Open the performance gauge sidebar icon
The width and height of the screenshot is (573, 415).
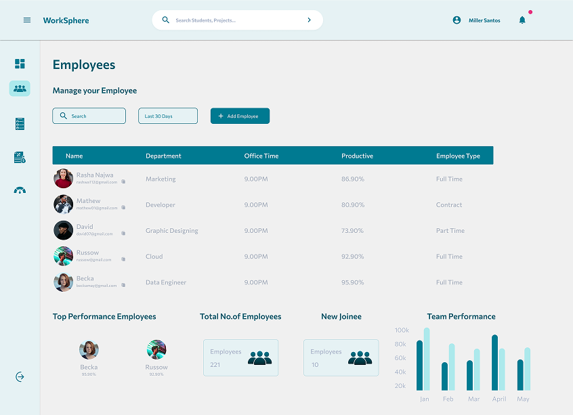point(20,190)
